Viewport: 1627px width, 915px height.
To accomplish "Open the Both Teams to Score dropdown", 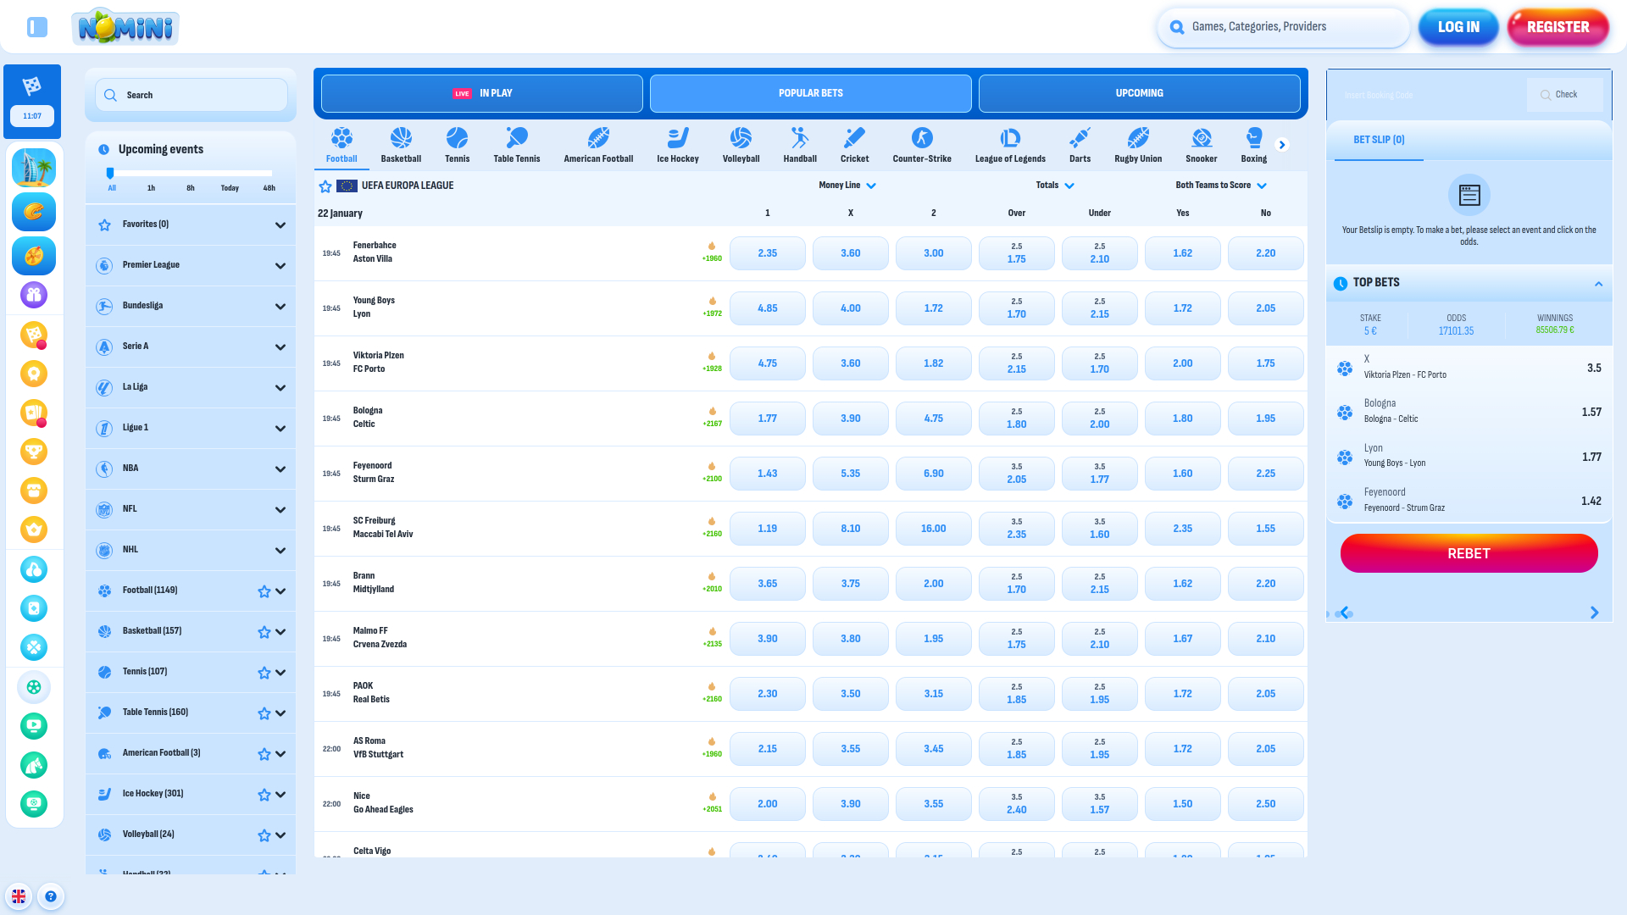I will click(x=1263, y=185).
